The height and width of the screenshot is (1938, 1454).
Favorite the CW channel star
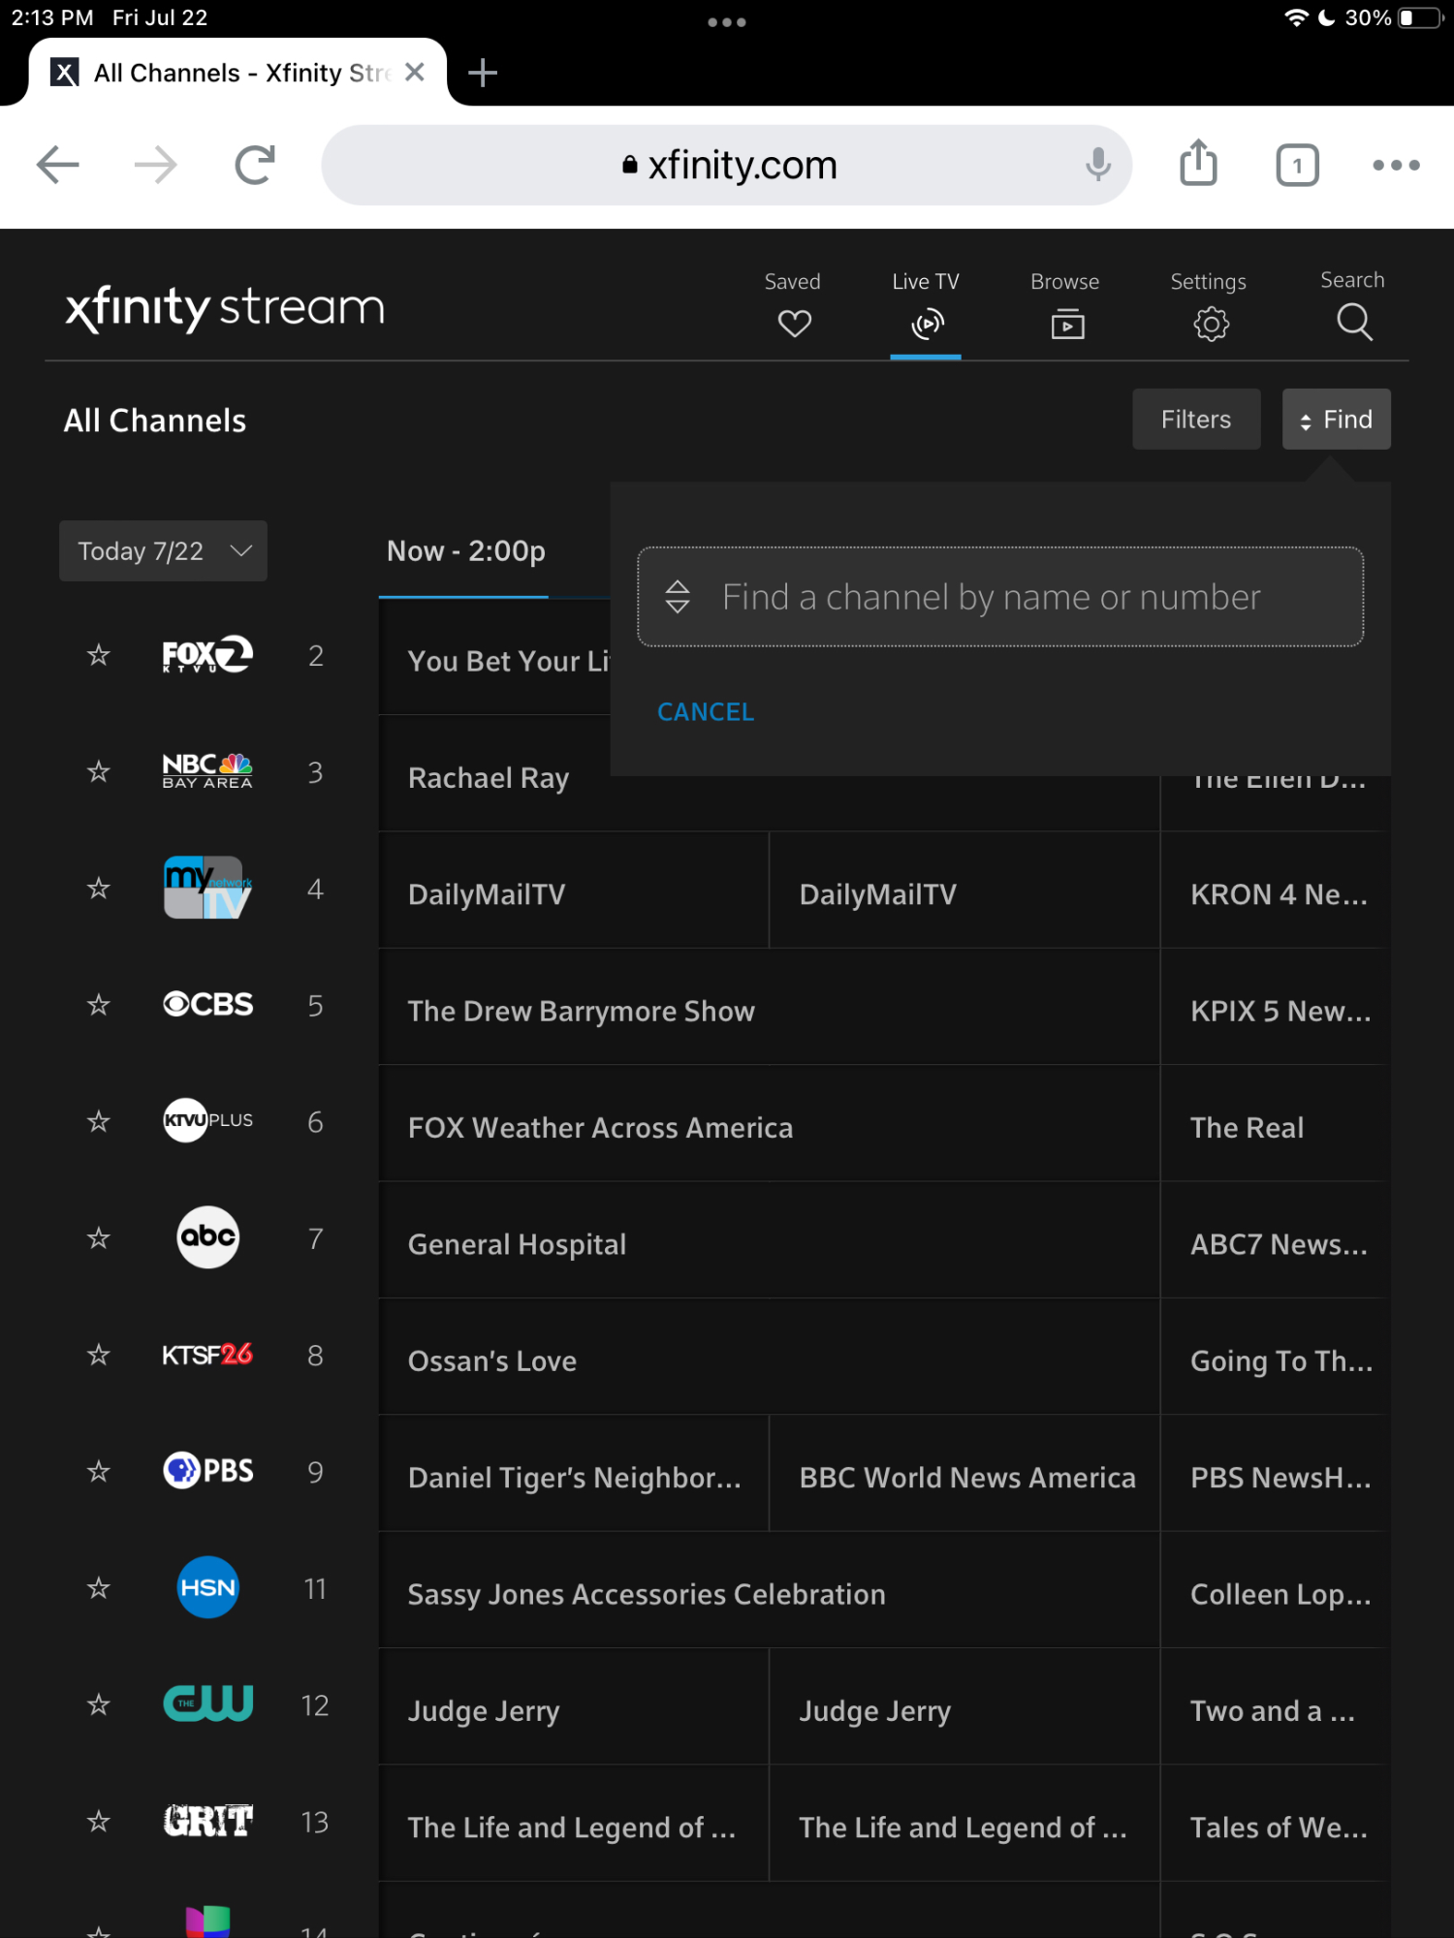pos(98,1704)
